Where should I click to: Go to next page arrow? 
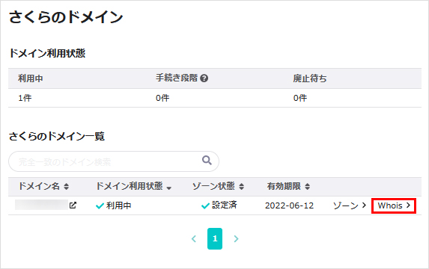[x=236, y=239]
